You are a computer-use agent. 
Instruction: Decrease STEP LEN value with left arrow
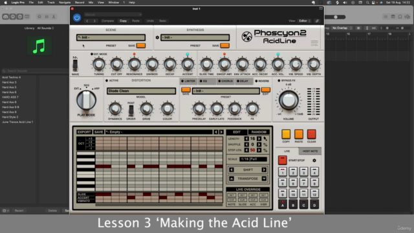point(246,150)
